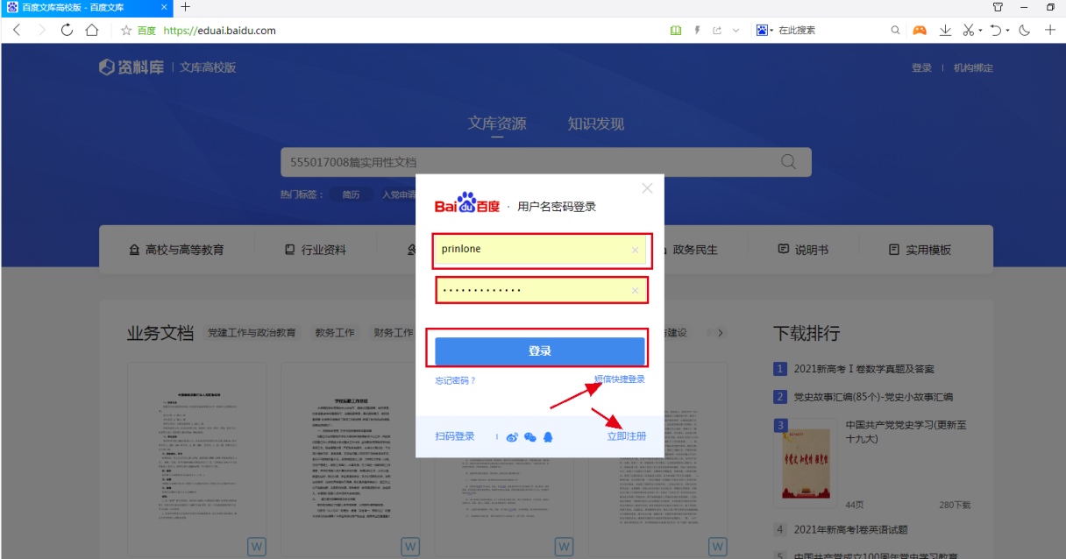Click the 立即注册 link
This screenshot has height=559, width=1066.
[627, 436]
